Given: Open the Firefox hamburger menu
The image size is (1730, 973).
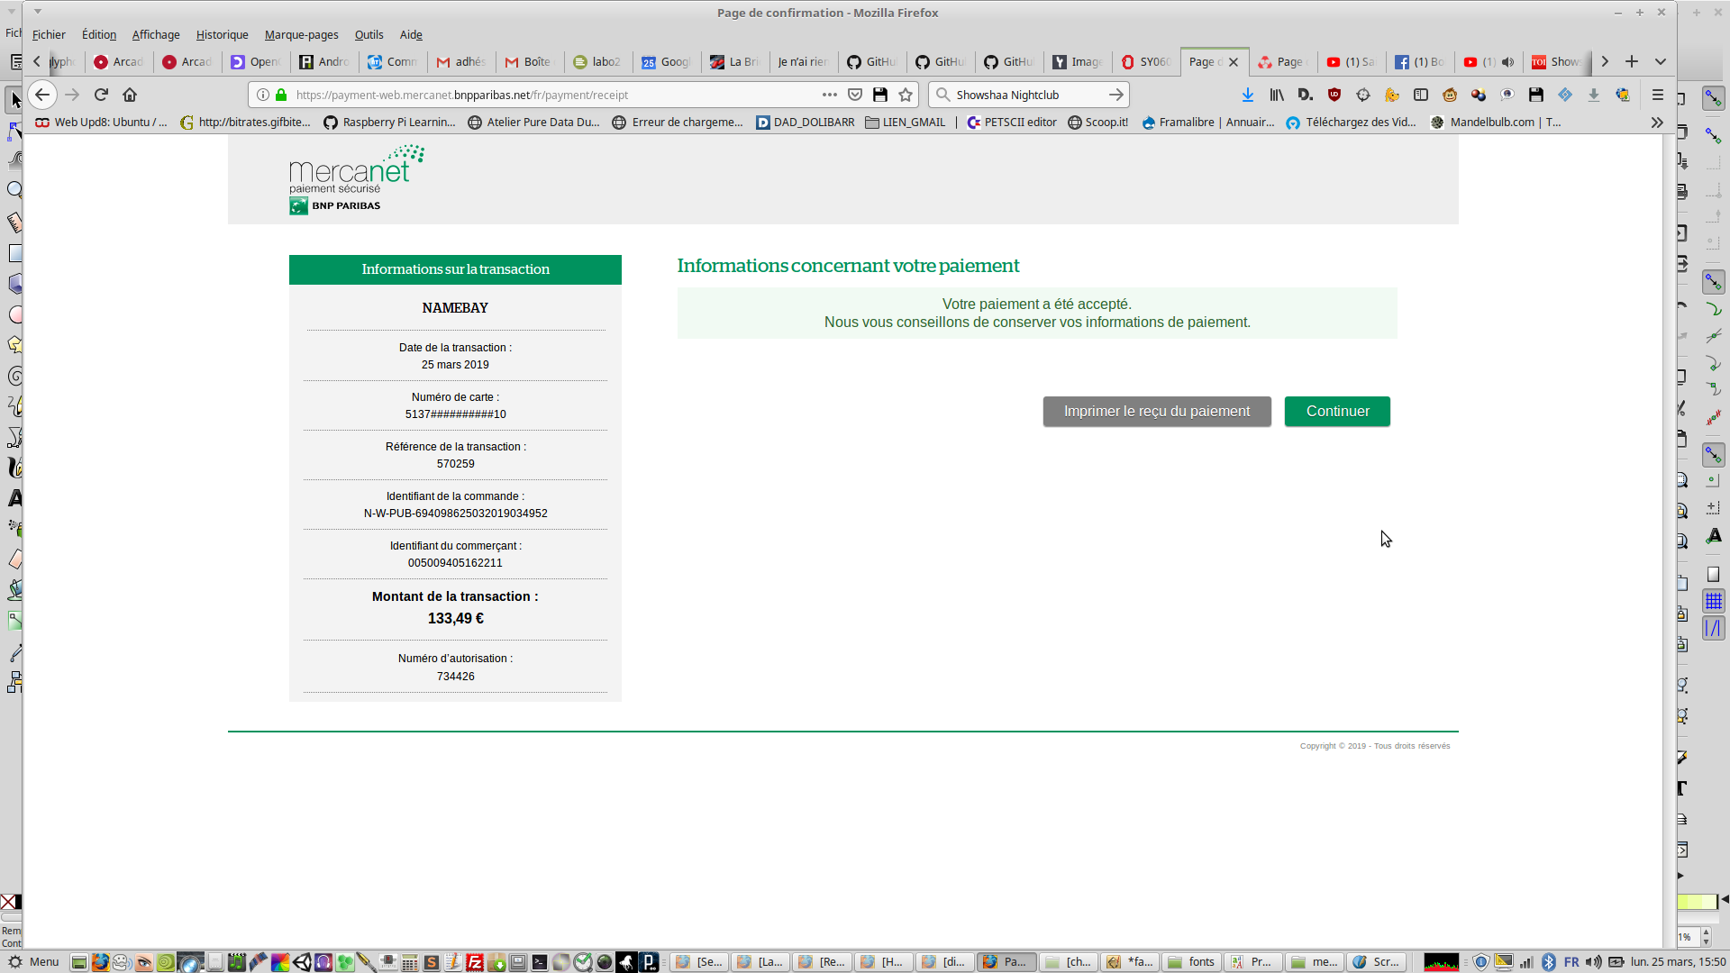Looking at the screenshot, I should point(1657,95).
